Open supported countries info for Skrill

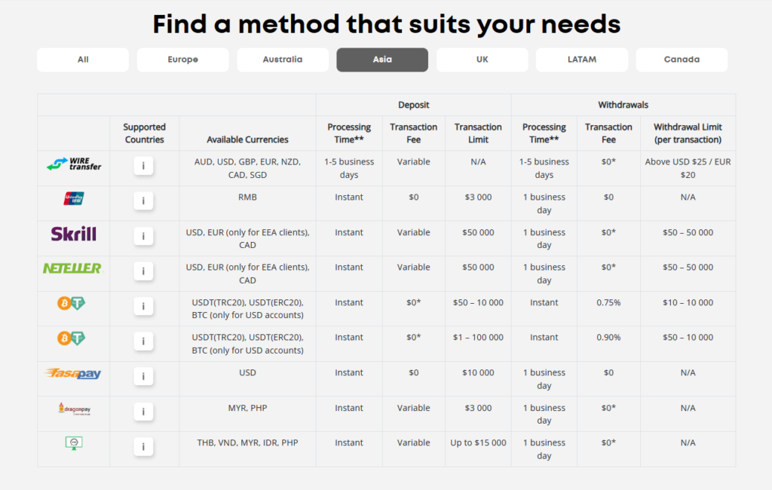point(143,236)
